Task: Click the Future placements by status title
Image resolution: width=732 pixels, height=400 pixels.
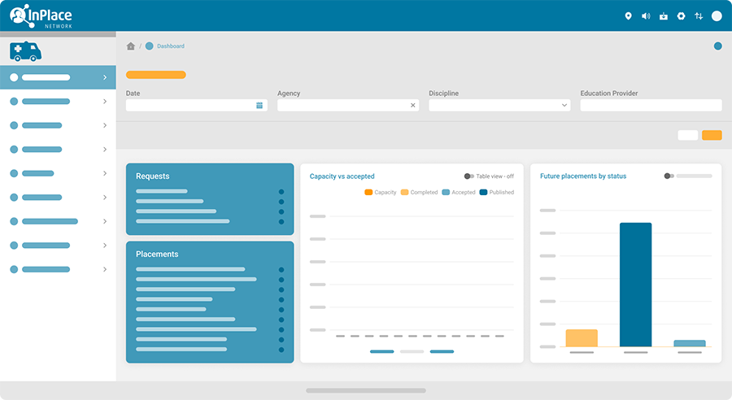Action: (x=583, y=176)
